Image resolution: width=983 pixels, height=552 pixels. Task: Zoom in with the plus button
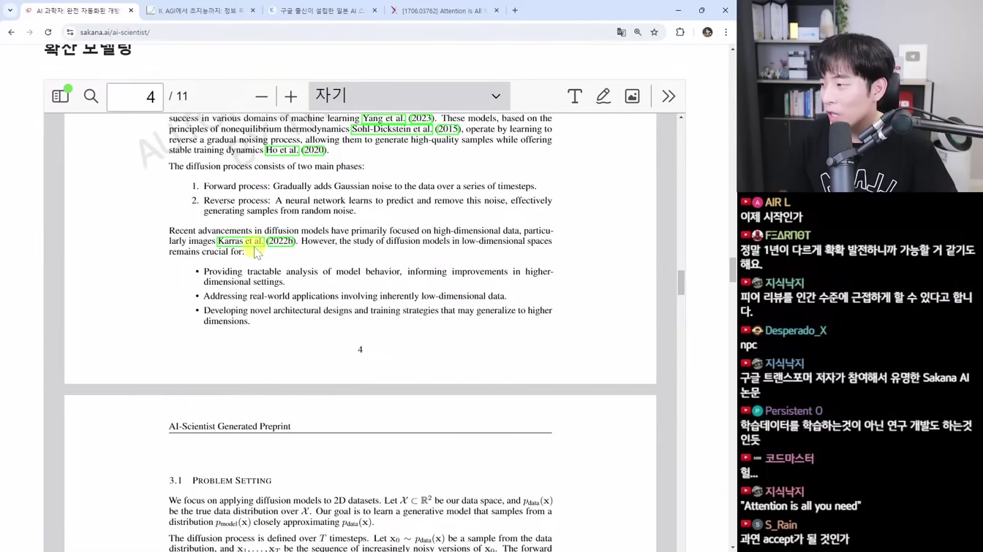click(x=291, y=96)
